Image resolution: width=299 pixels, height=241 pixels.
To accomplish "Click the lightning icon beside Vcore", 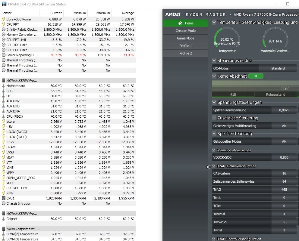I will [3, 122].
